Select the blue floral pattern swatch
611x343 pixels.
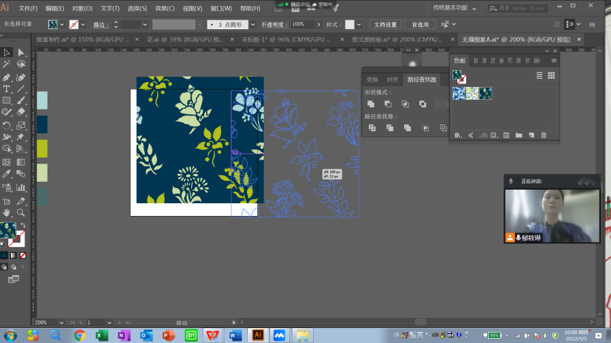click(459, 93)
